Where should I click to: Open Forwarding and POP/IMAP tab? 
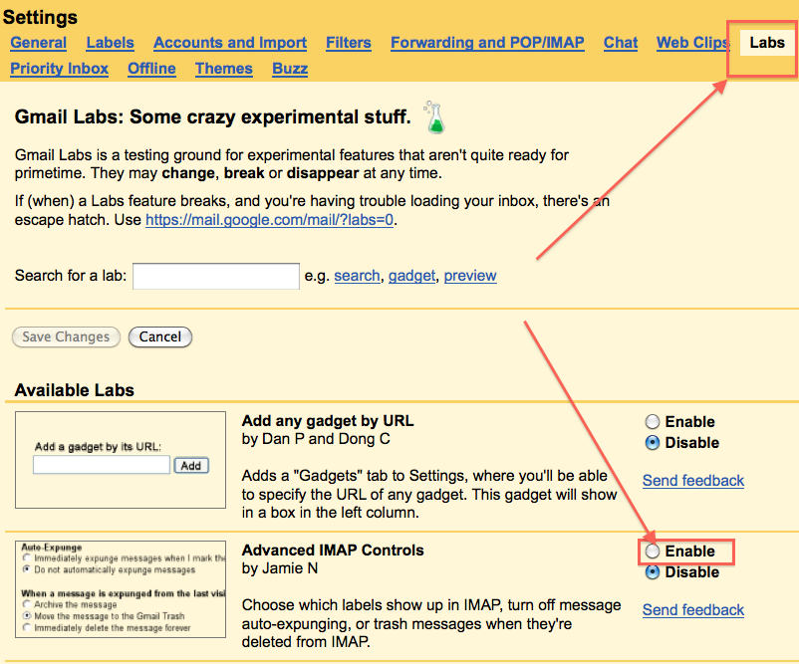pos(487,43)
